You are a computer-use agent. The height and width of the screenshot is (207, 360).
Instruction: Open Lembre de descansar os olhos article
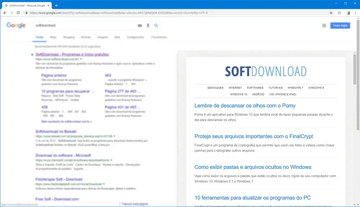(245, 105)
